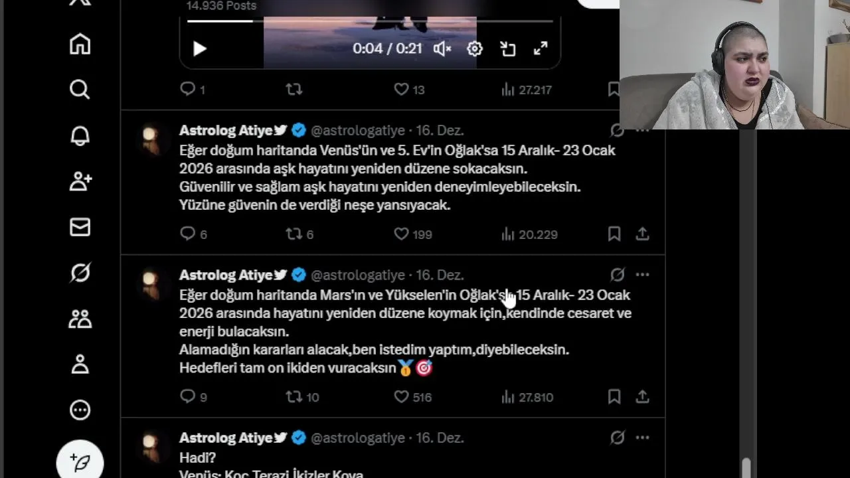
Task: Open the Search magnifier in sidebar
Action: (80, 90)
